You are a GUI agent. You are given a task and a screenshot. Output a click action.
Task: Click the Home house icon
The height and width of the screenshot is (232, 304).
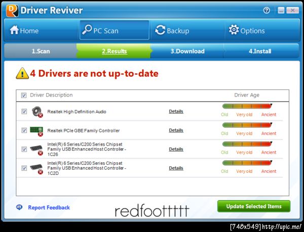tap(14, 30)
